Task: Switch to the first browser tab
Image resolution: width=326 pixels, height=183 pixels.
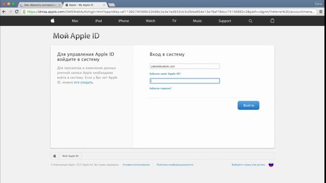Action: pos(40,5)
